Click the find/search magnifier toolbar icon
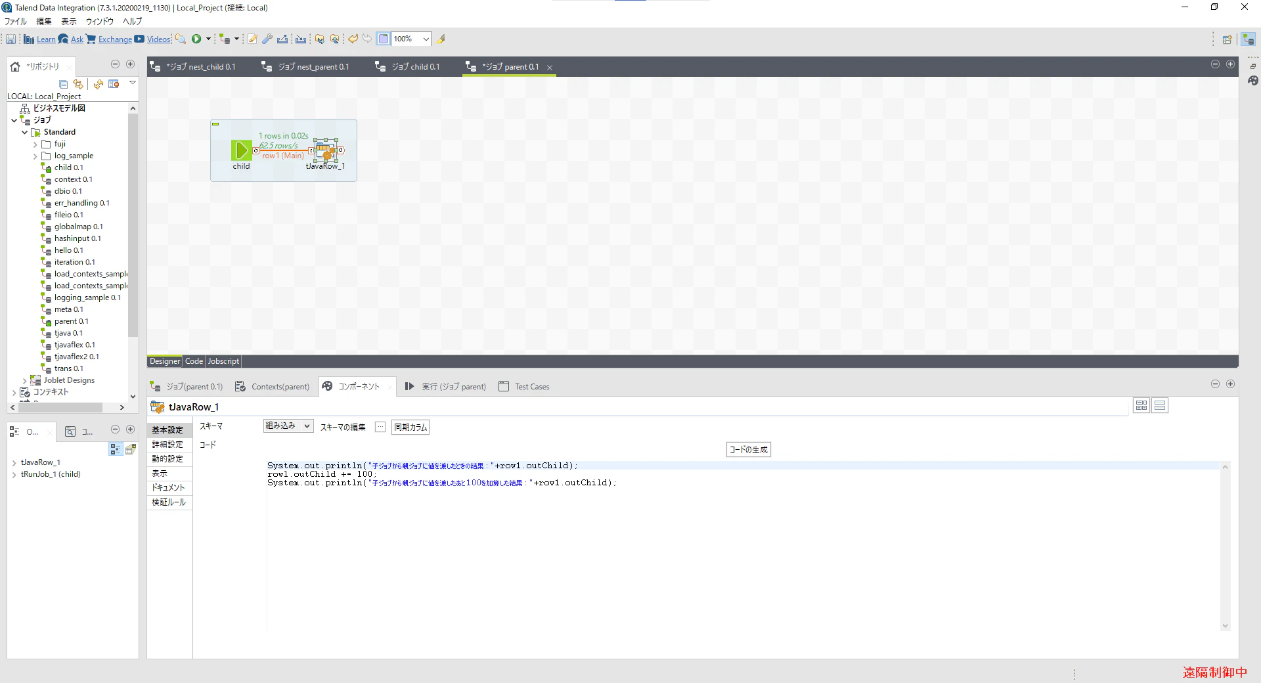Image resolution: width=1261 pixels, height=683 pixels. coord(181,39)
